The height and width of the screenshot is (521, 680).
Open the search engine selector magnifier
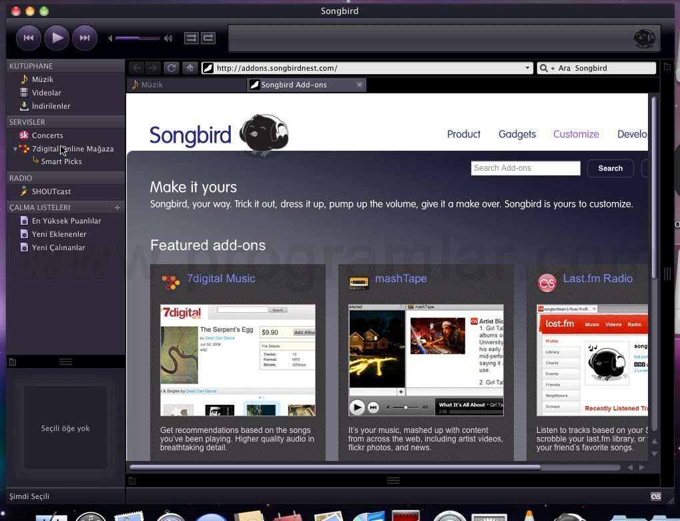(543, 68)
